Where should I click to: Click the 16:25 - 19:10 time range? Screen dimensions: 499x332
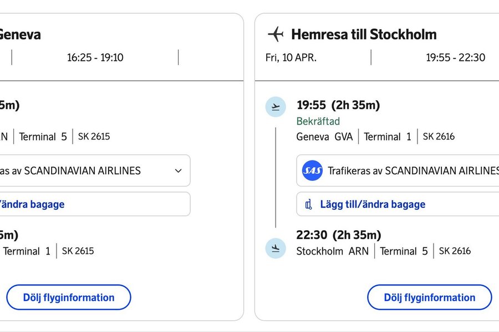pos(95,58)
